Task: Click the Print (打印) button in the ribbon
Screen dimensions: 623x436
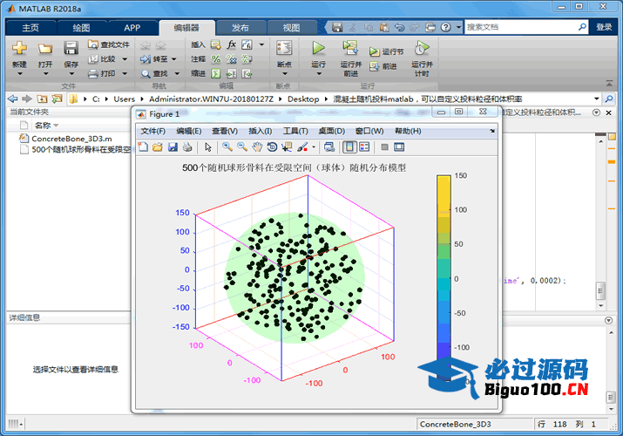Action: coord(103,73)
